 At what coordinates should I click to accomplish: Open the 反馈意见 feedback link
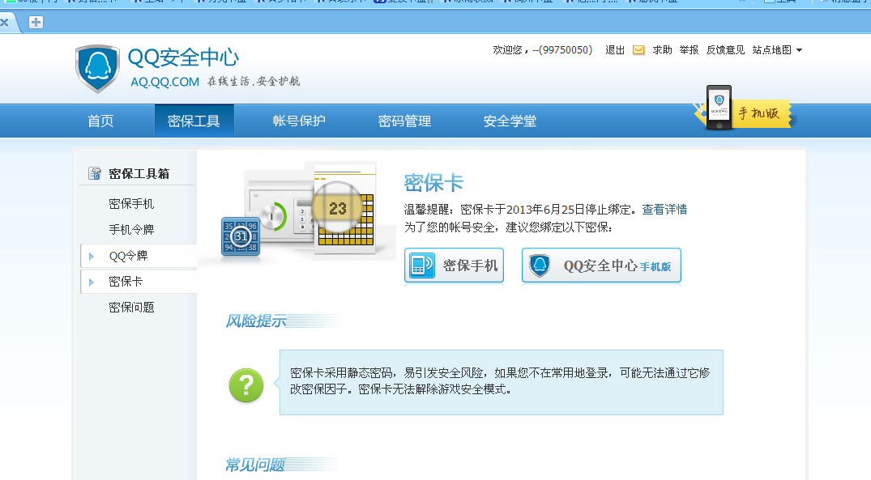725,50
